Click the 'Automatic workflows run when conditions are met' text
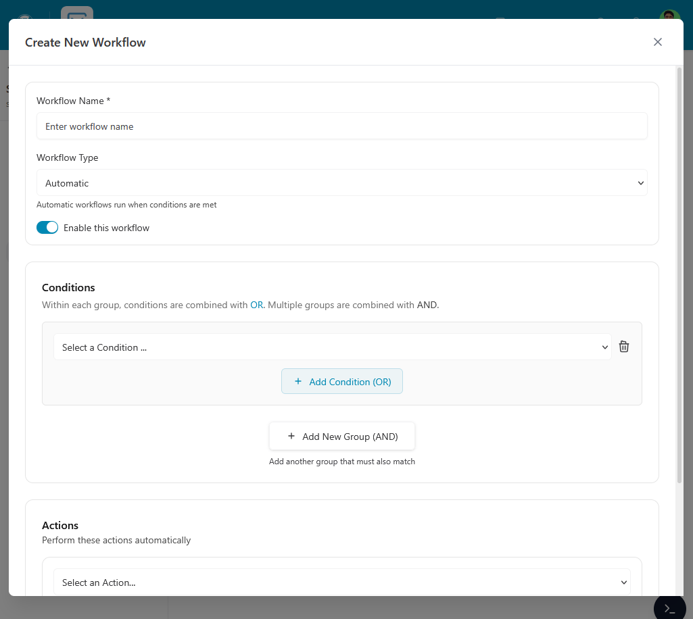Screen dimensions: 693x619 tap(126, 205)
